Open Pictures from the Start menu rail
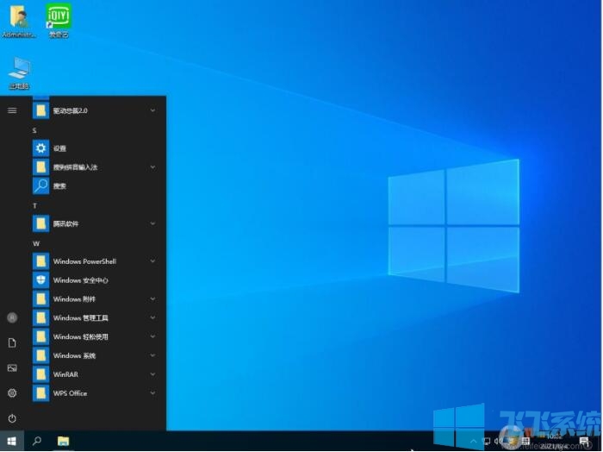This screenshot has height=452, width=603. (12, 368)
